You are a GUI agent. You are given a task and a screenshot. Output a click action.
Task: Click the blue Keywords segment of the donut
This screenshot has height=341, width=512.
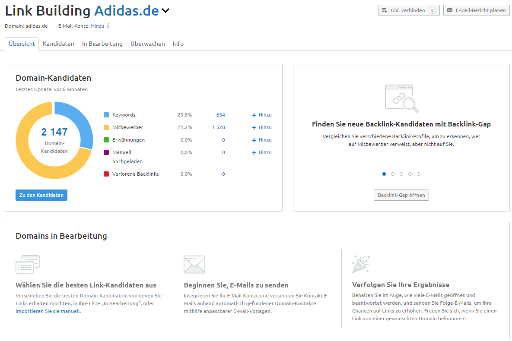click(80, 120)
